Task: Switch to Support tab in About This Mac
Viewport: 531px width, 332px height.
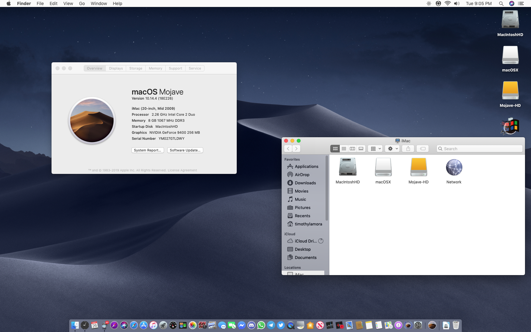Action: coord(175,68)
